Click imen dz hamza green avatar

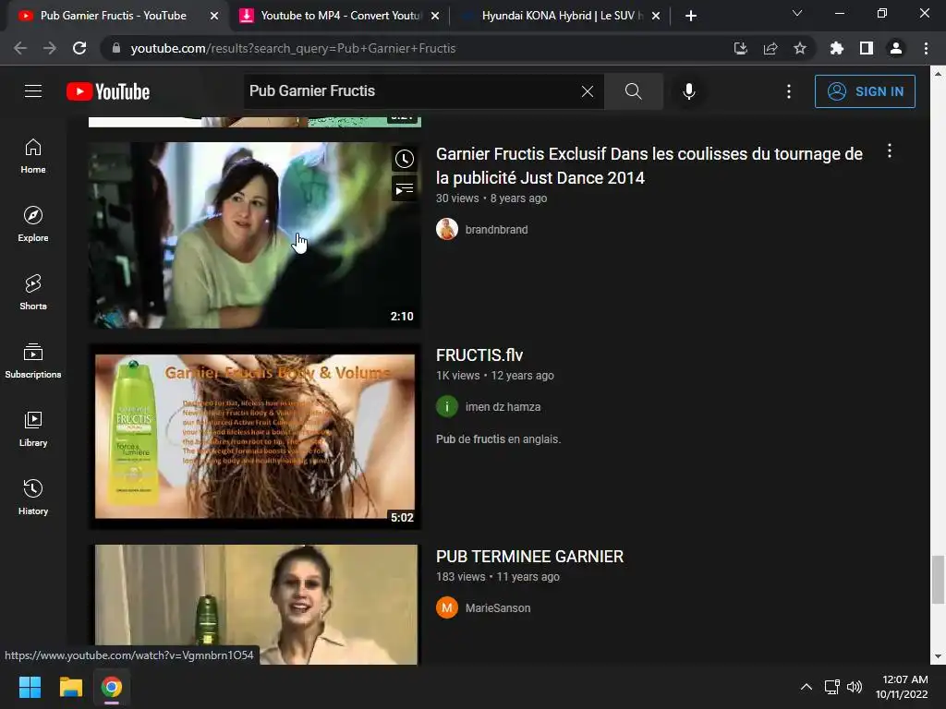tap(447, 406)
